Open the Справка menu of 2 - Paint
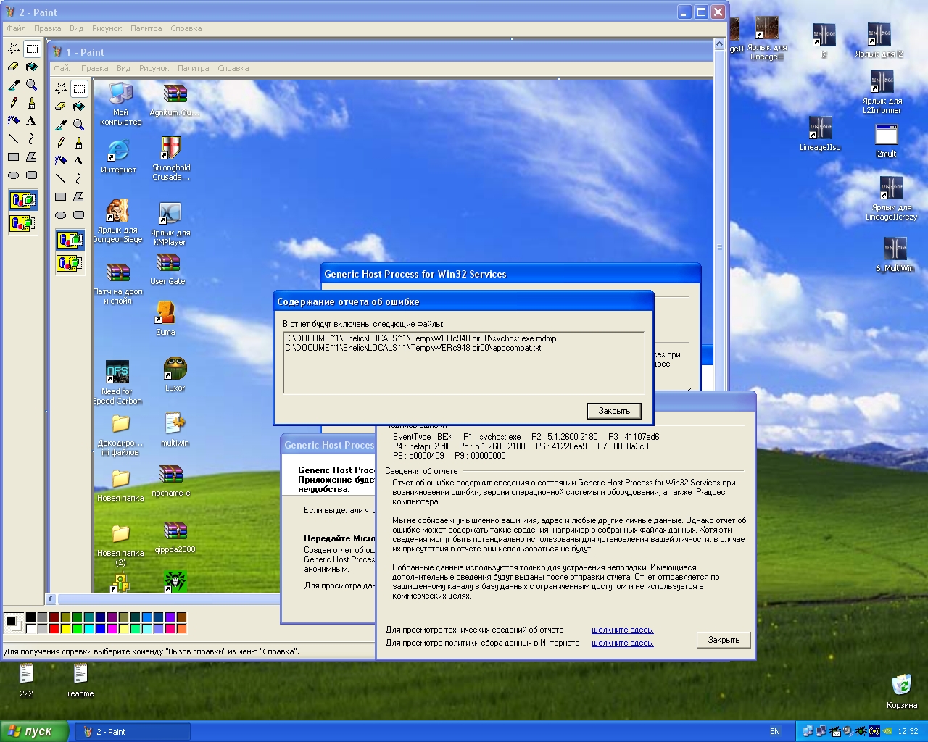The width and height of the screenshot is (928, 742). click(186, 28)
